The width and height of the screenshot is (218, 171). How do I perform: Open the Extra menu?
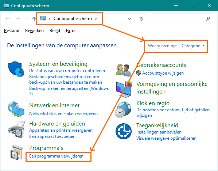71,31
